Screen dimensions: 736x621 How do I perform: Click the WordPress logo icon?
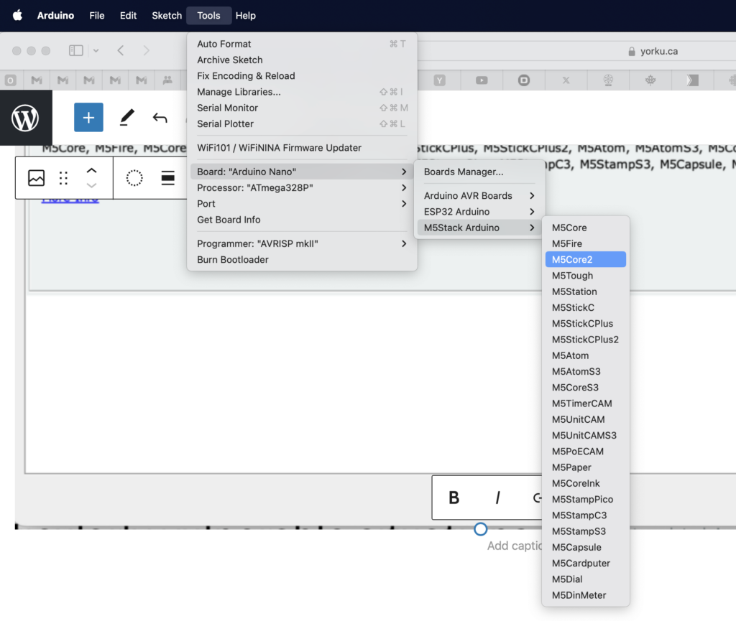click(x=25, y=118)
